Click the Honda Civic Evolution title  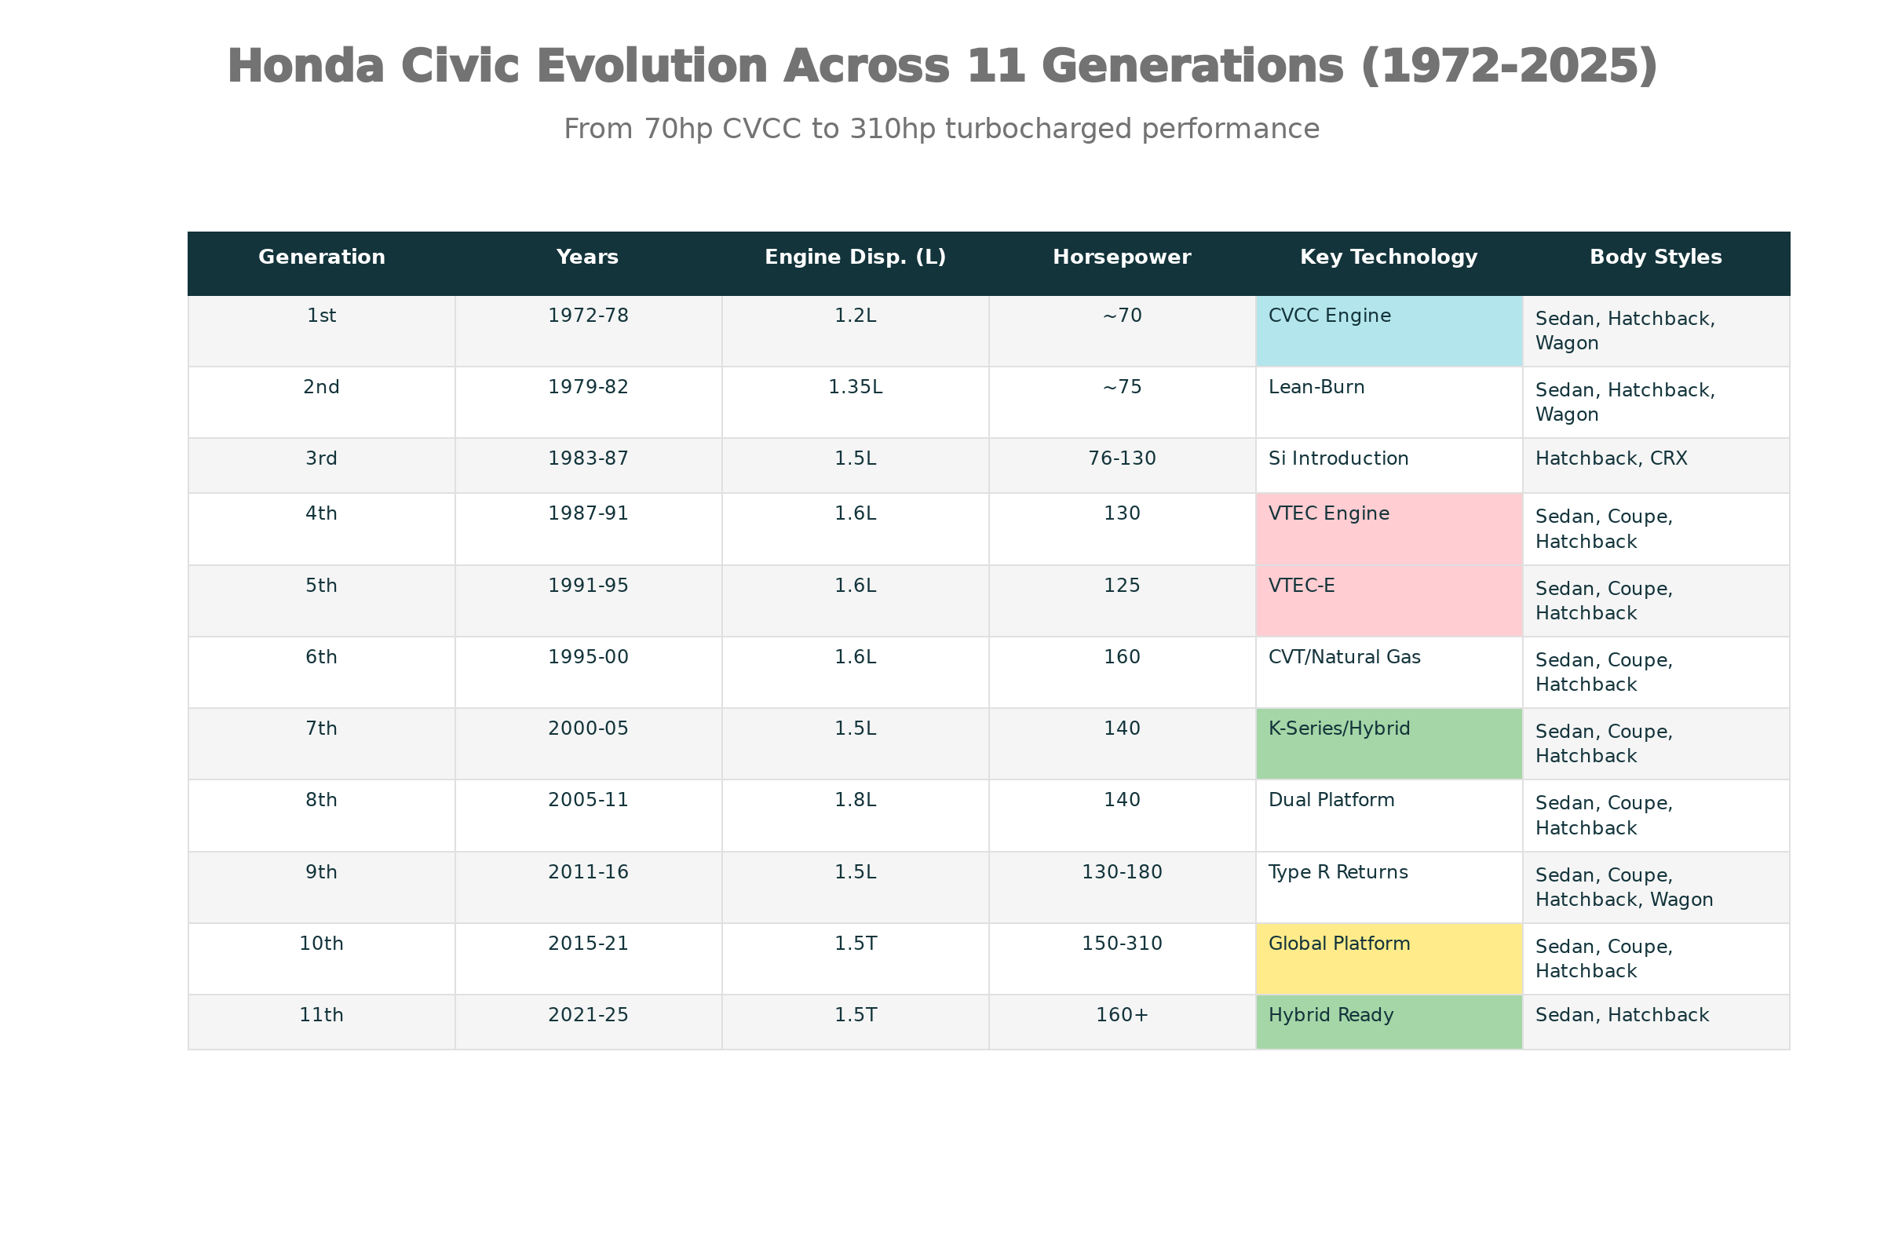(942, 66)
